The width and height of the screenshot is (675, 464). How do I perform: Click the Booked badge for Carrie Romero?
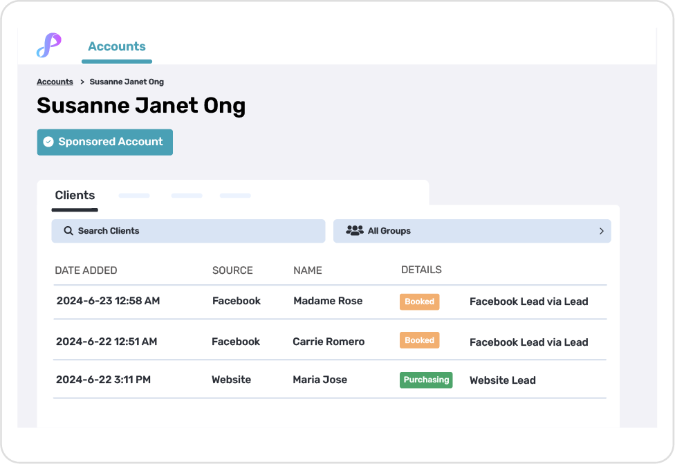point(419,340)
